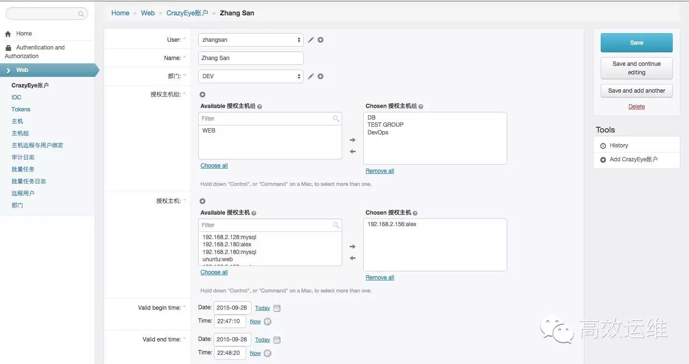Click the red Delete link
Image resolution: width=689 pixels, height=364 pixels.
coord(637,107)
